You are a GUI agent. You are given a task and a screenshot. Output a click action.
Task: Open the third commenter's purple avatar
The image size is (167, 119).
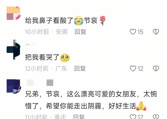click(13, 86)
